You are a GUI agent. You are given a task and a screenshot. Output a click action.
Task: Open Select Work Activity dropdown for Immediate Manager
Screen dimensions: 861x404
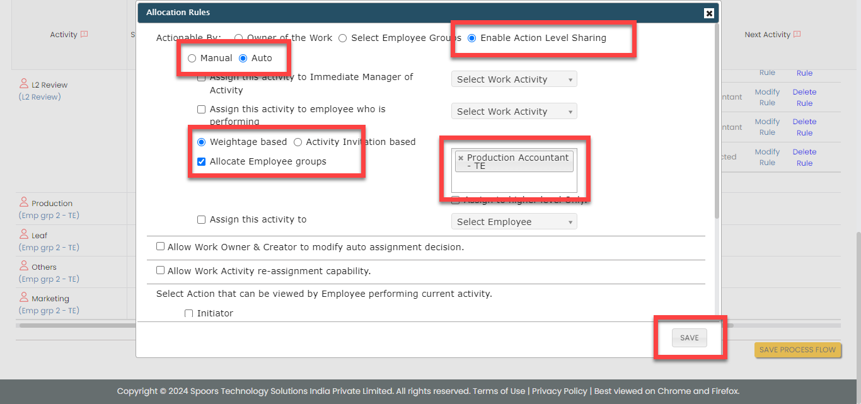pos(514,79)
